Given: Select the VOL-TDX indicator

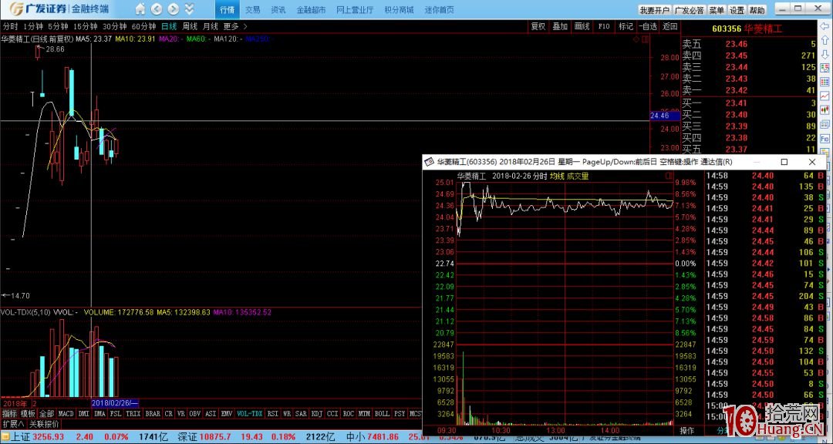Looking at the screenshot, I should pos(250,414).
